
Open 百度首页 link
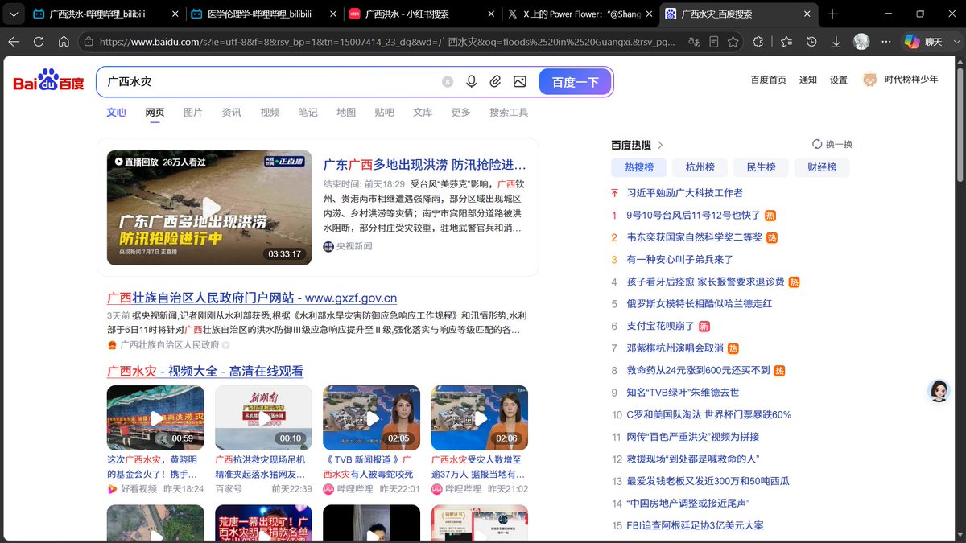tap(769, 80)
